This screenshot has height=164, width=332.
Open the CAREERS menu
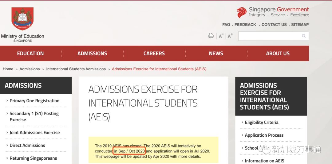(x=154, y=53)
